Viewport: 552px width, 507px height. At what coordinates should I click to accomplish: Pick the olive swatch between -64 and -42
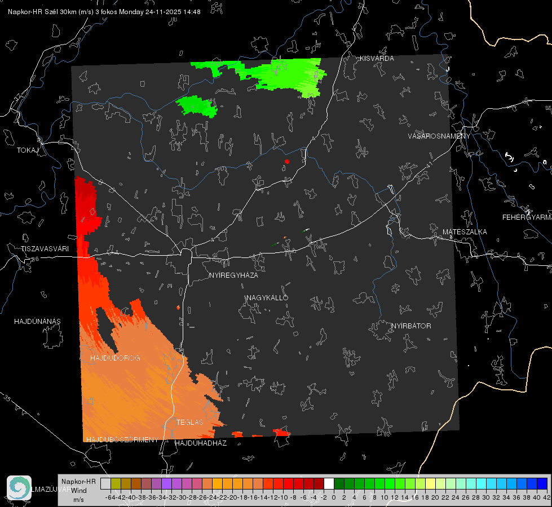116,483
